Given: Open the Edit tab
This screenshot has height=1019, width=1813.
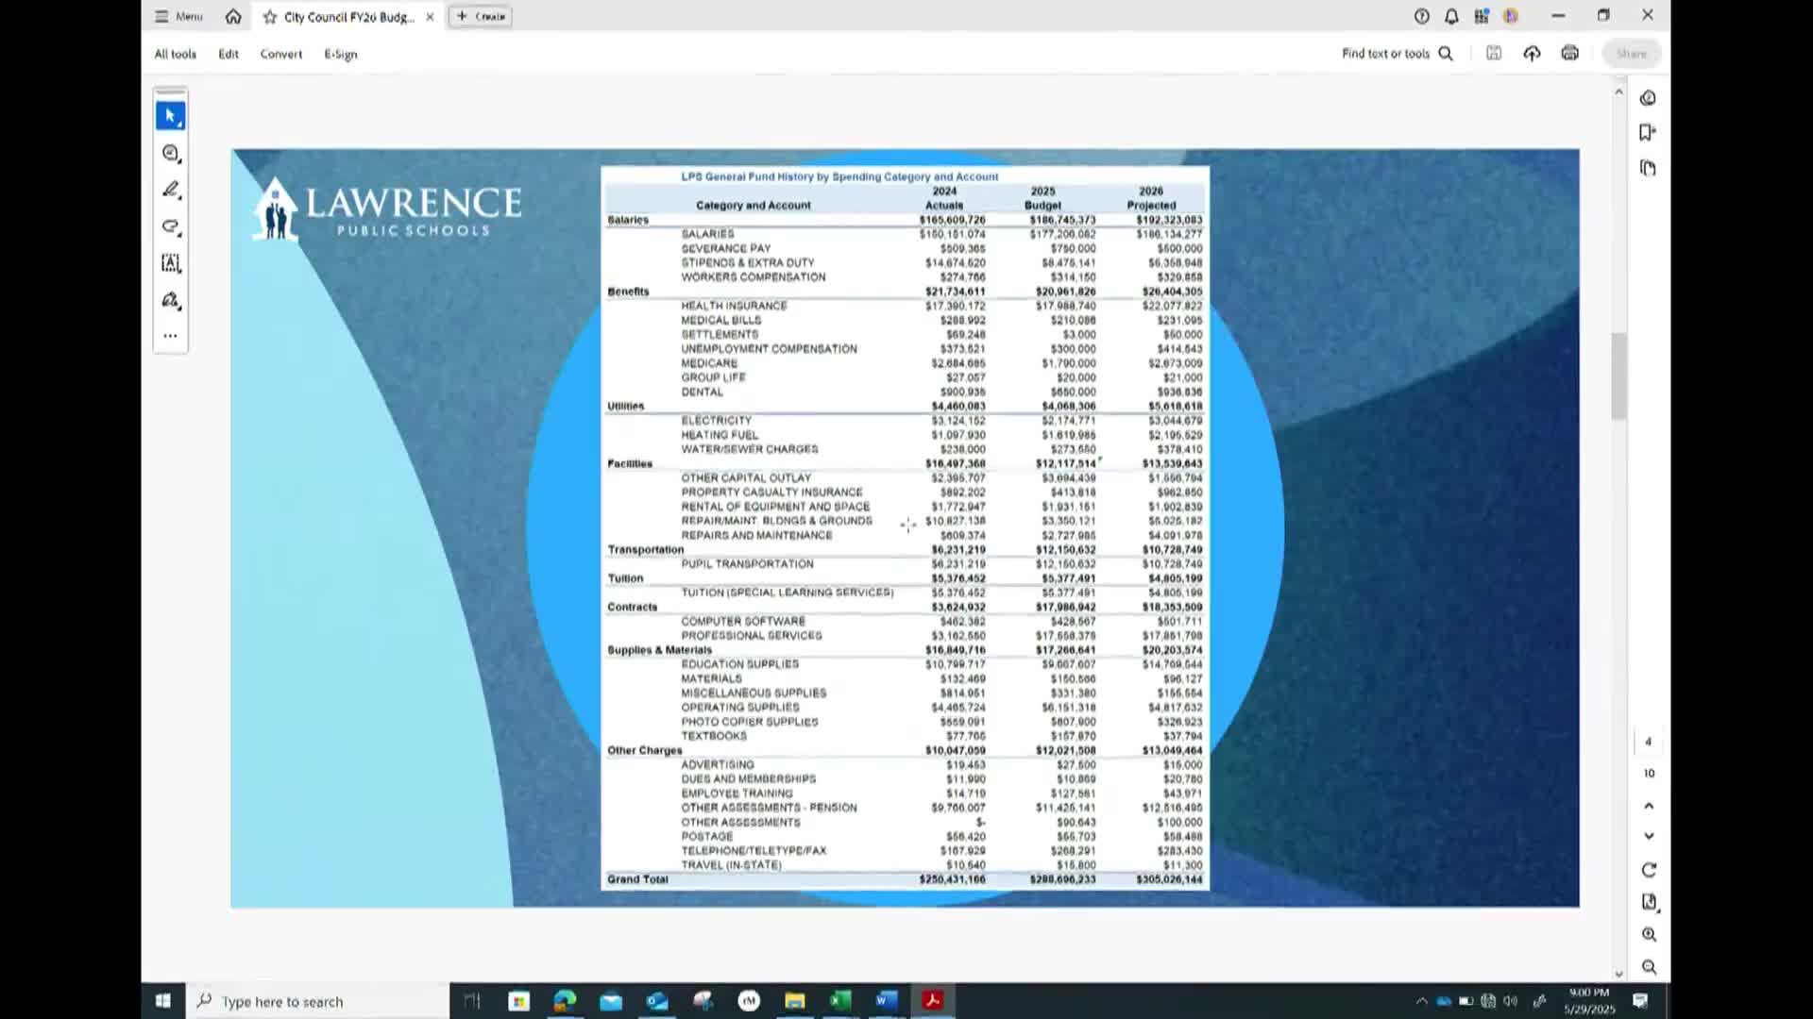Looking at the screenshot, I should click(229, 54).
